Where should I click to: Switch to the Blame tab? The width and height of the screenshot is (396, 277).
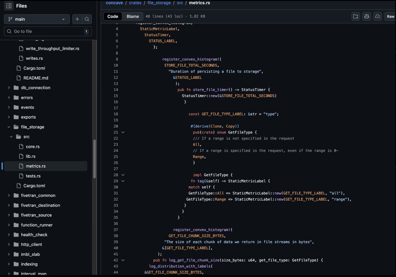pos(133,16)
